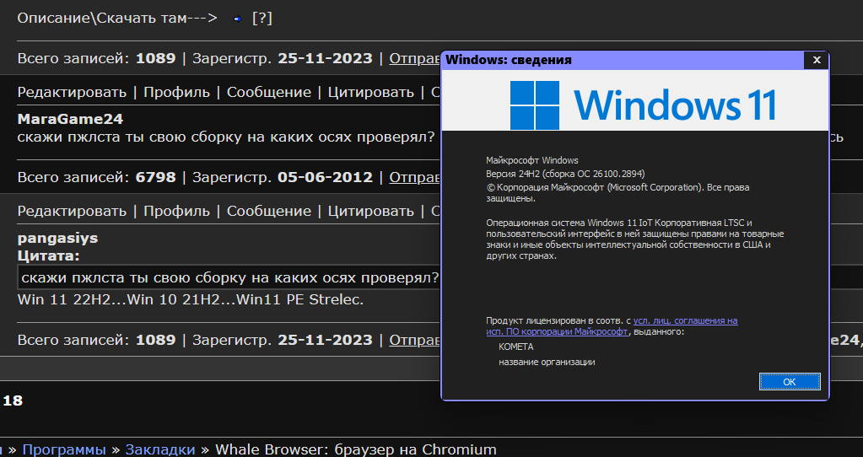The height and width of the screenshot is (457, 863).
Task: Click "Всего записей: 6798" text
Action: click(96, 177)
